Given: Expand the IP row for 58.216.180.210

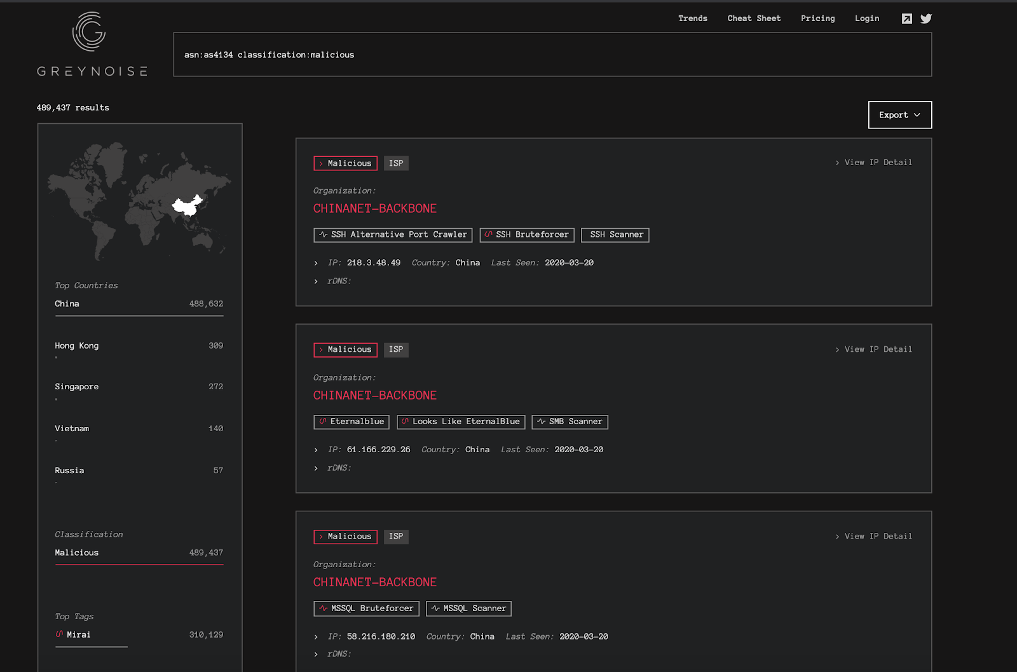Looking at the screenshot, I should pyautogui.click(x=316, y=636).
